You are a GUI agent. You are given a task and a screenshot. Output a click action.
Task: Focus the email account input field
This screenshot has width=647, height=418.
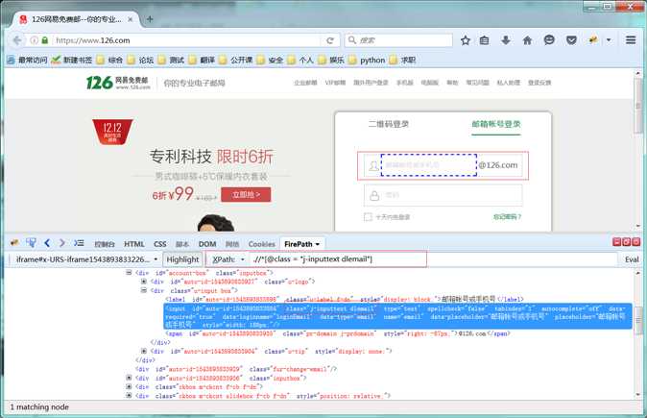[429, 165]
